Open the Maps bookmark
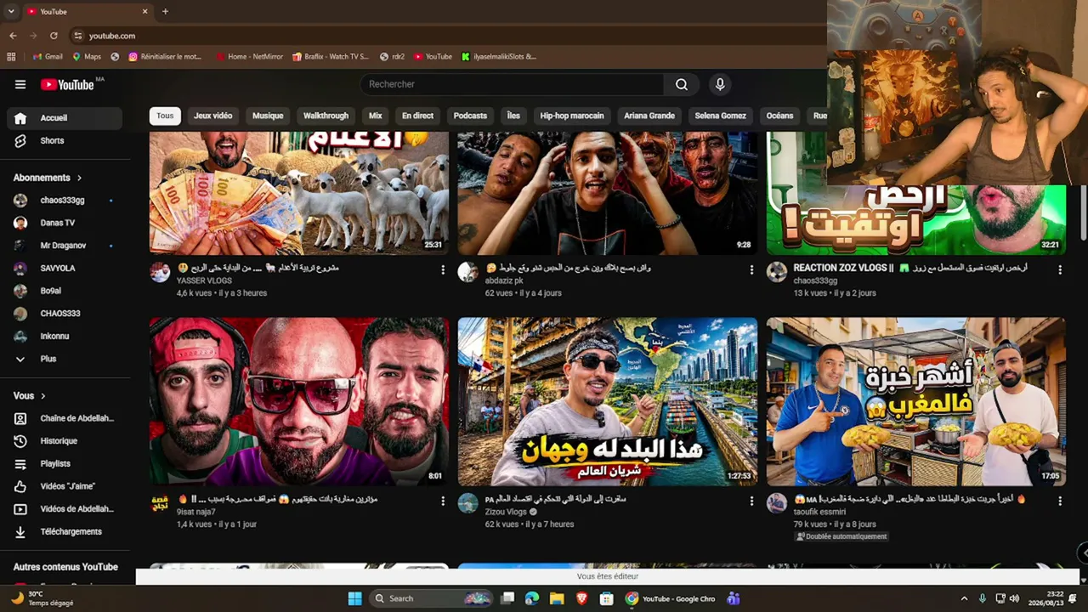This screenshot has width=1088, height=612. point(87,57)
